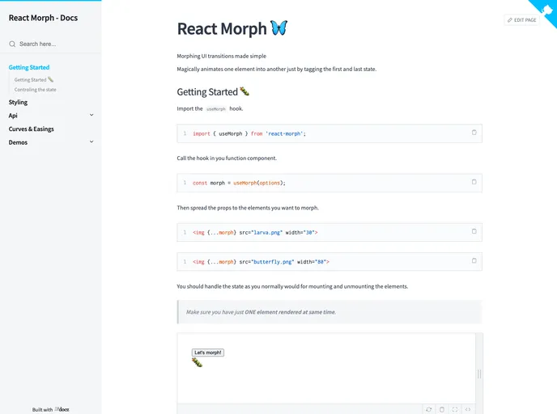Open the Styling docs page

click(18, 102)
